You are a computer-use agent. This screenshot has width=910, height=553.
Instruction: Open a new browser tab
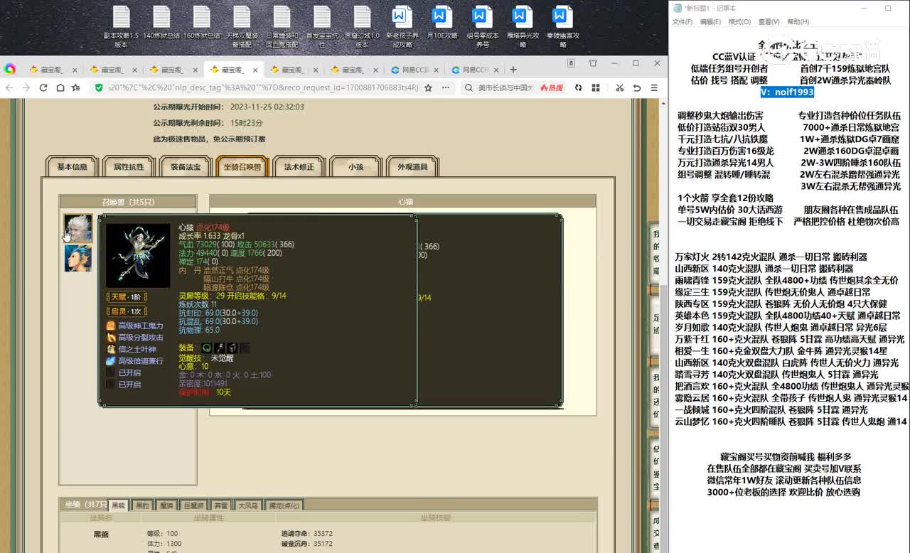coord(513,70)
